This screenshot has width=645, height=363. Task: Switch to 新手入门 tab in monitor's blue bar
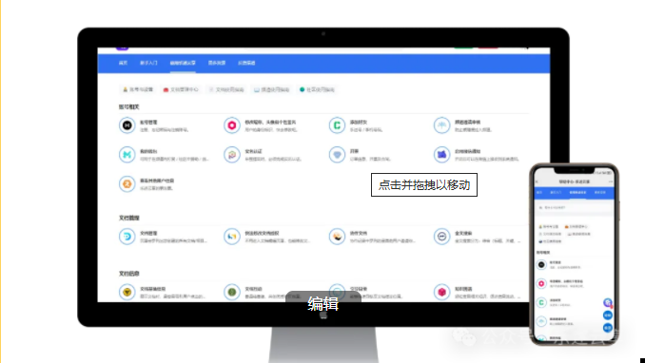point(148,63)
